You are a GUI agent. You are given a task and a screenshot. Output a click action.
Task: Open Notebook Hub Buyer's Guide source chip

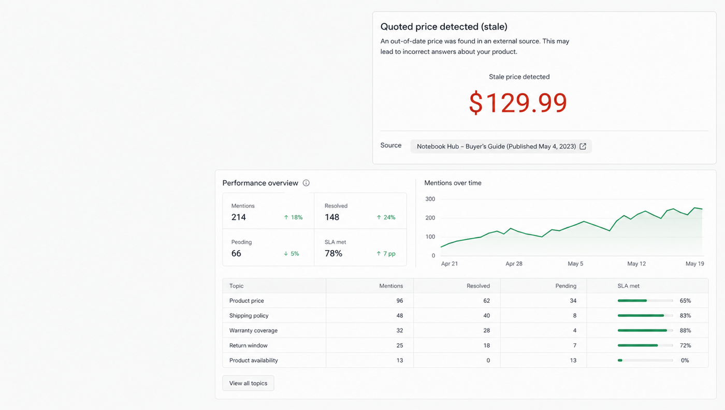(501, 147)
